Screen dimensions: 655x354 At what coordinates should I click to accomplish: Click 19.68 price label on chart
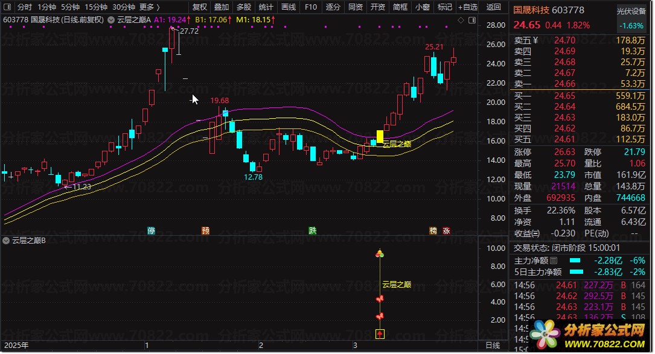click(219, 101)
